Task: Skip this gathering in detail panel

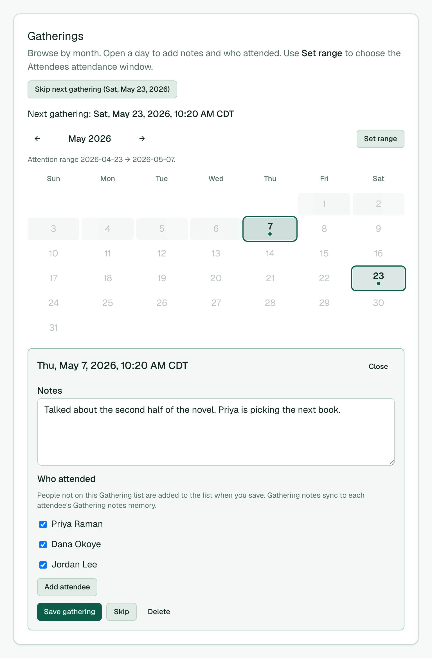Action: (x=121, y=612)
